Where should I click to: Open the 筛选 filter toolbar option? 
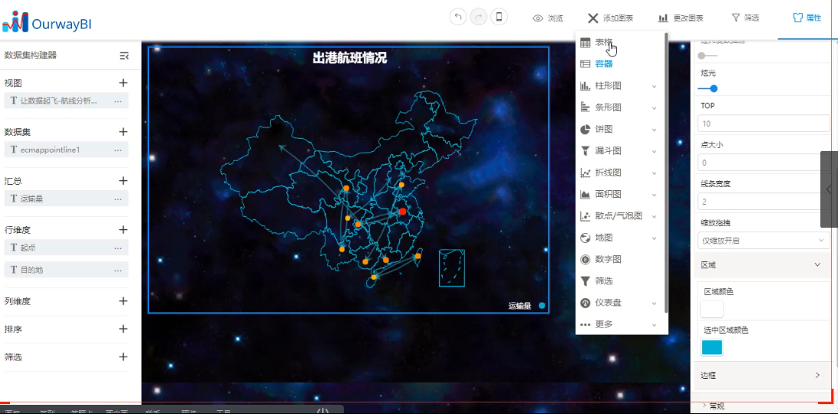745,18
